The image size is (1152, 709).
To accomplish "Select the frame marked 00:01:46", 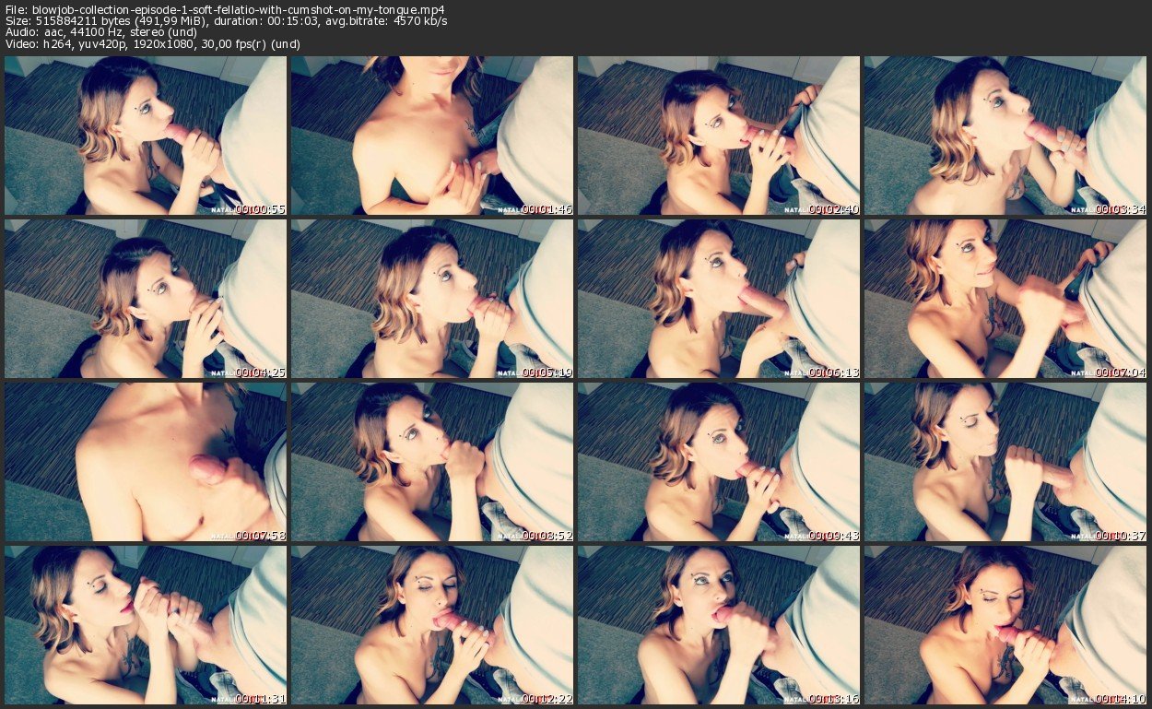I will (x=432, y=136).
